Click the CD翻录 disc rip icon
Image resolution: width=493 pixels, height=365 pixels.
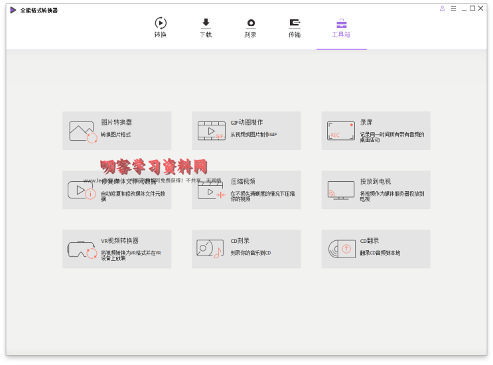(342, 249)
